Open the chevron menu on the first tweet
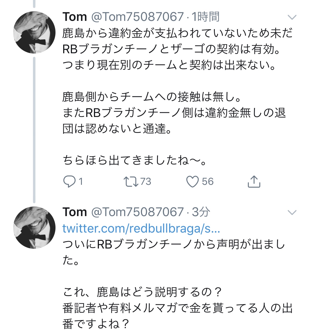The width and height of the screenshot is (309, 335). 292,17
